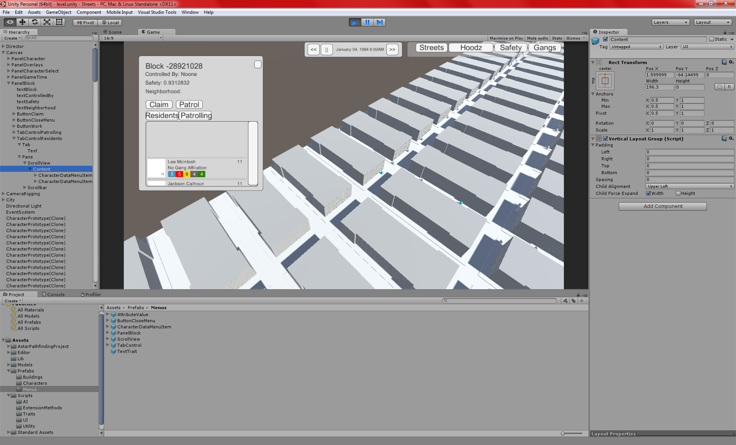Open the Layout dropdown
The width and height of the screenshot is (736, 445).
coord(713,22)
